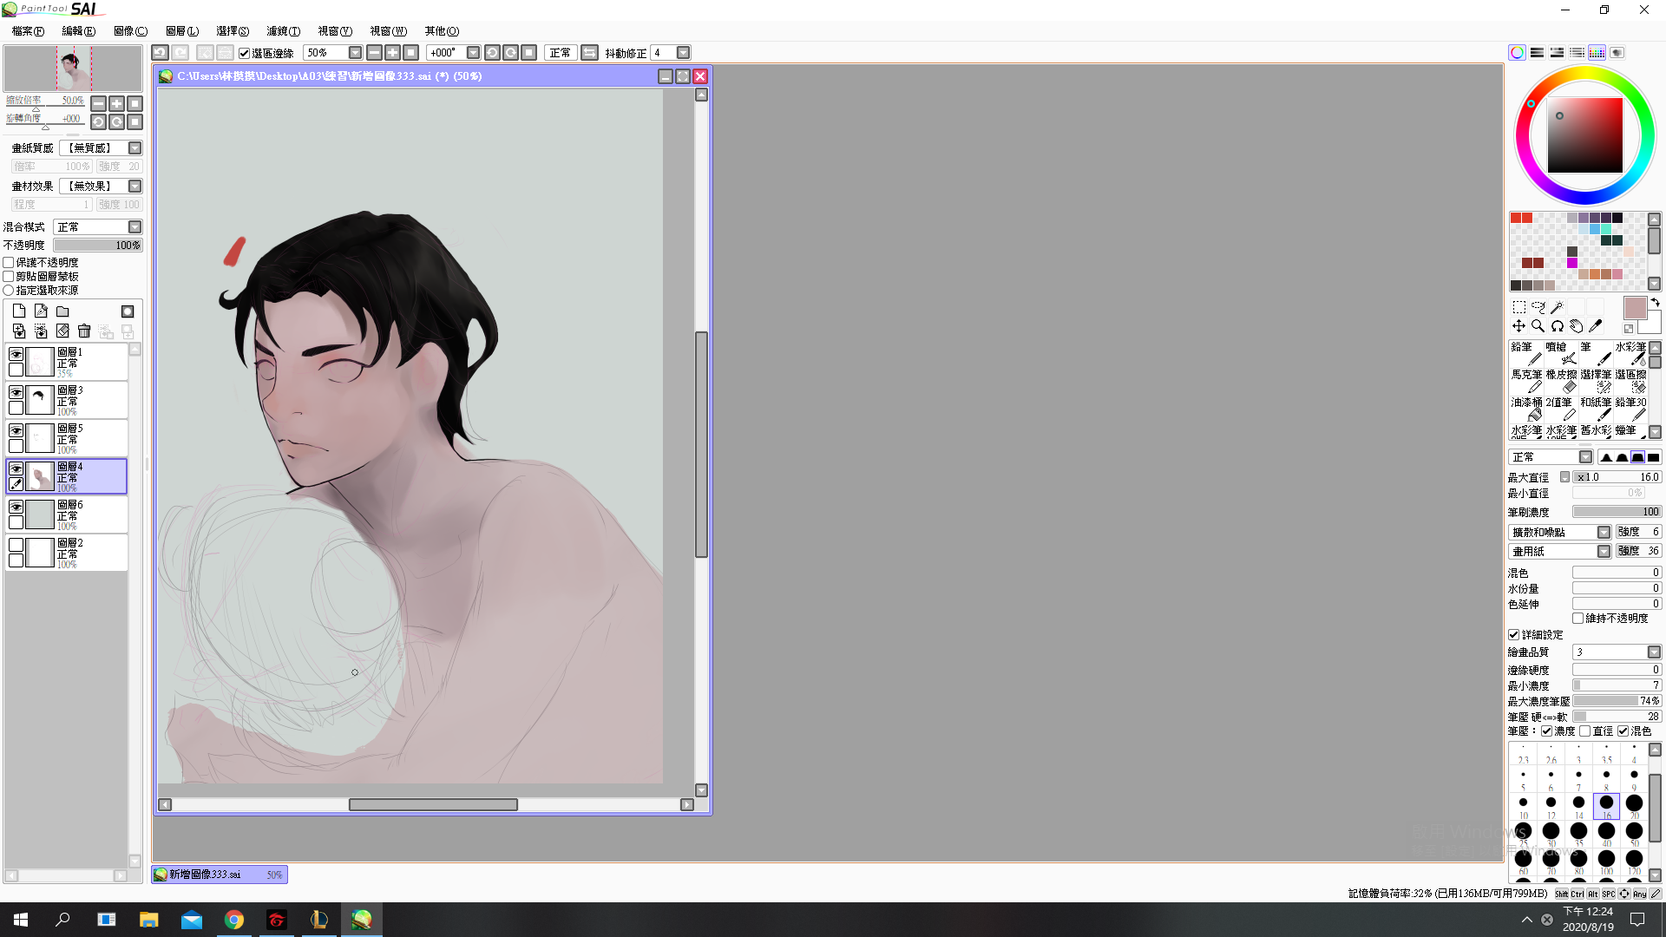Screen dimensions: 1666x937
Task: Open the 繪畫品質 quality dropdown
Action: click(x=1654, y=652)
